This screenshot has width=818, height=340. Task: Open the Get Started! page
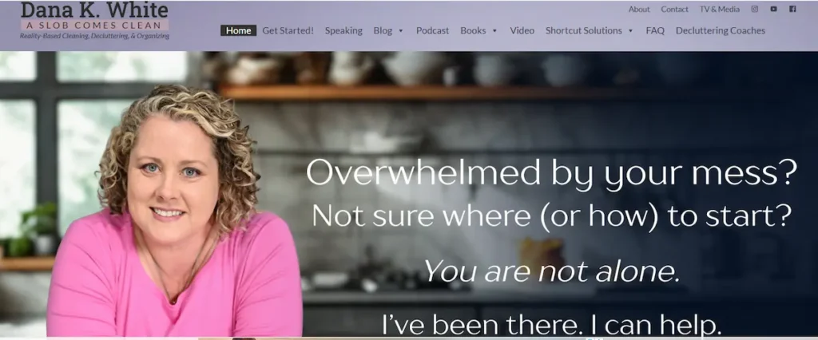click(x=288, y=30)
